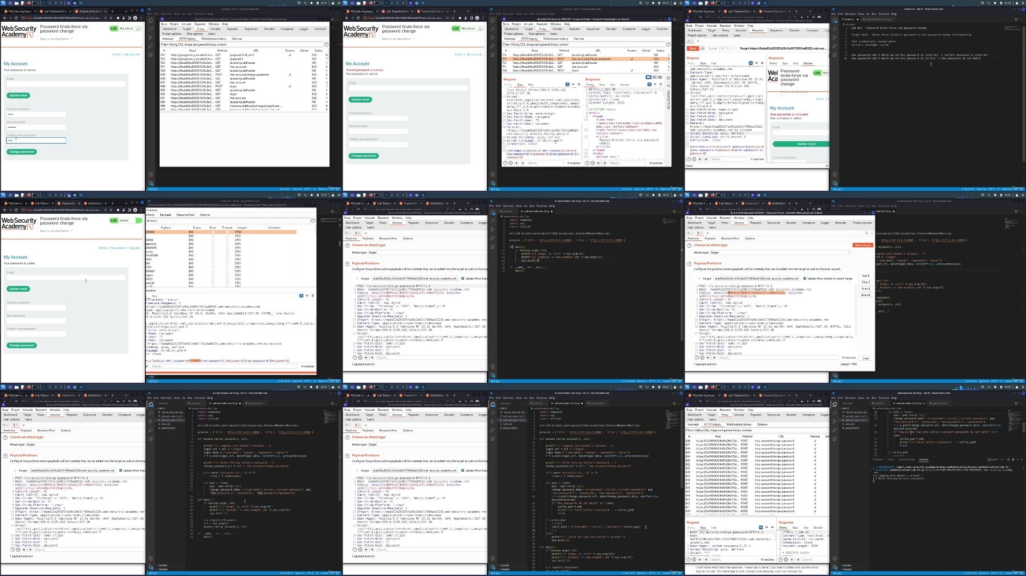Focus Confirm new password field in top-left frame
Viewport: 1026px width, 576px height.
[x=36, y=140]
